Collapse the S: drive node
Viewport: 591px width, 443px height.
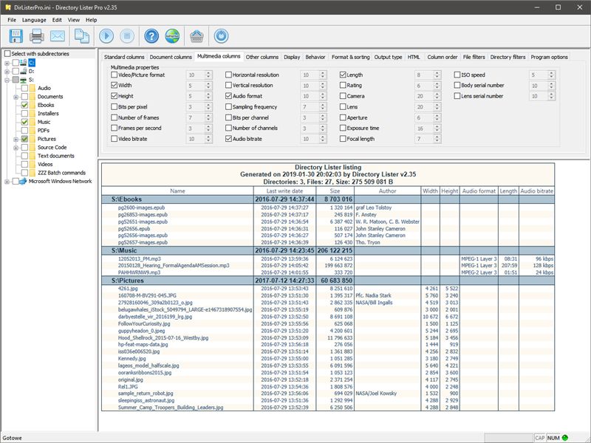point(7,80)
